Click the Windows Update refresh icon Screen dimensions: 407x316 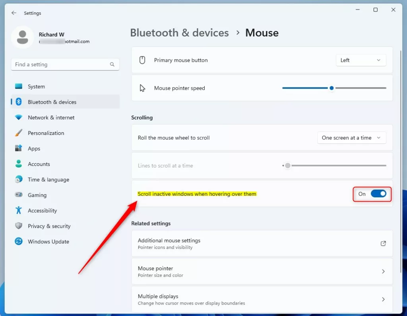[19, 241]
